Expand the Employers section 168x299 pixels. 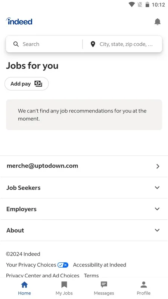click(x=84, y=209)
